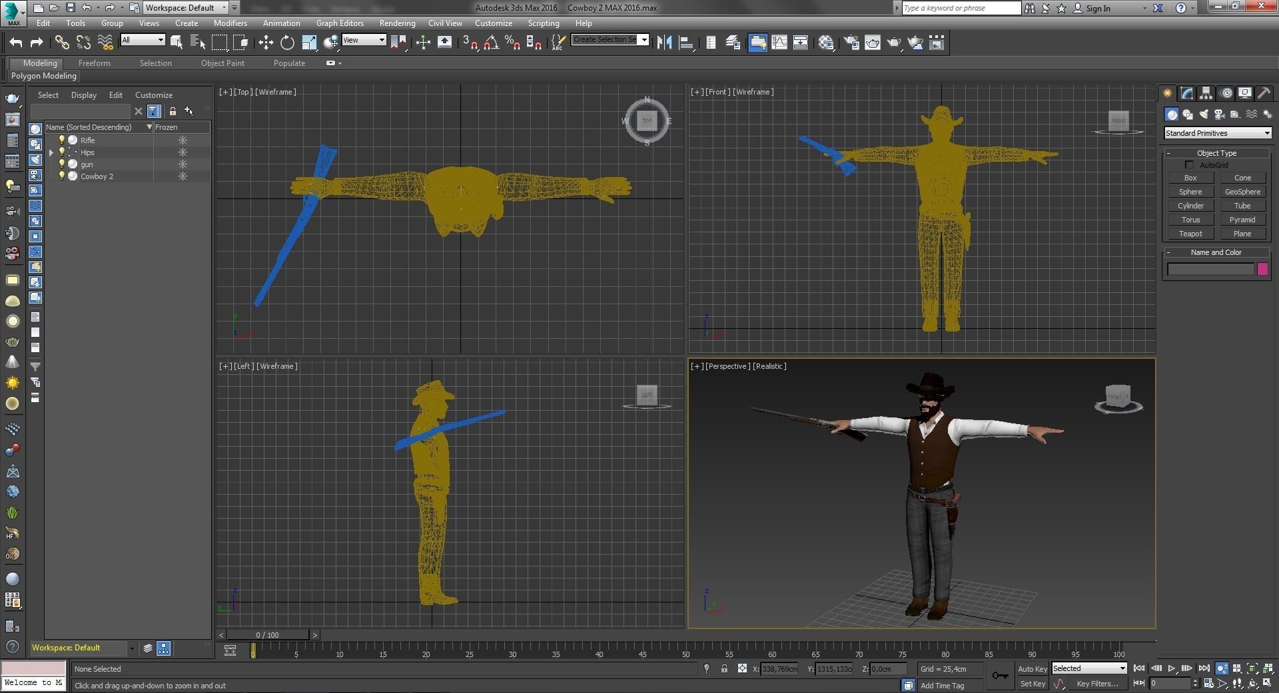Activate Bind to Space Warp tool
The image size is (1279, 693).
click(105, 43)
